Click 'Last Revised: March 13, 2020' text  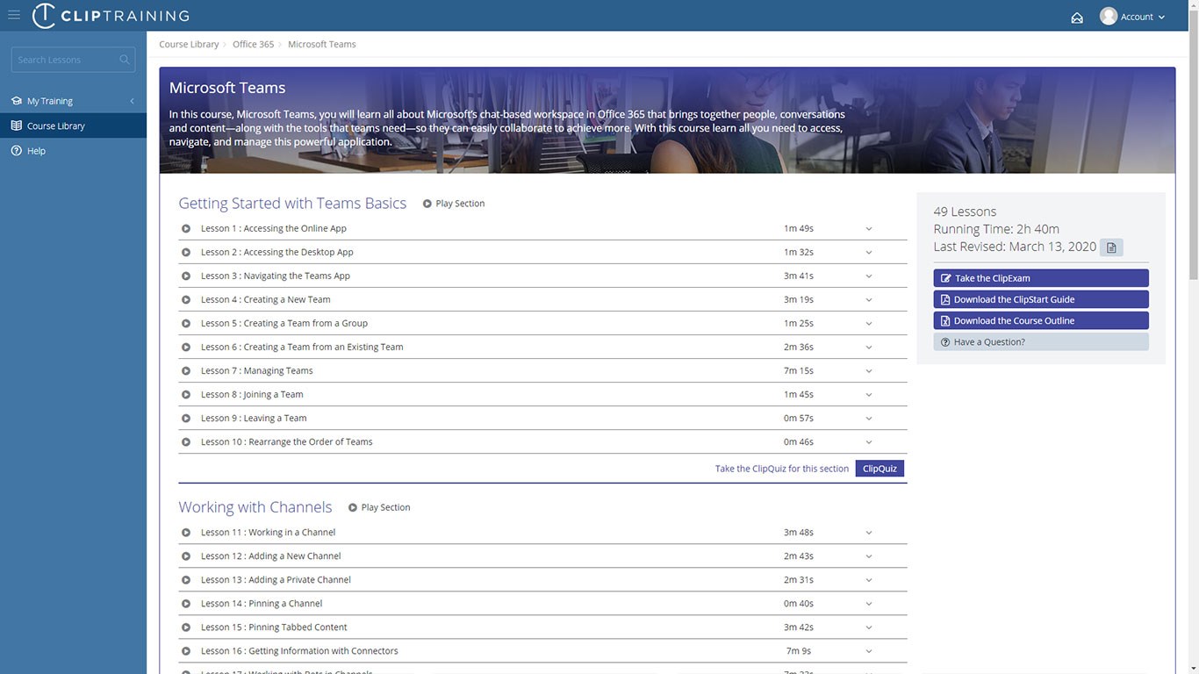[x=1015, y=247]
